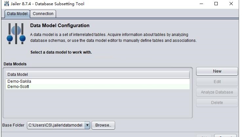Open the Connection tab
242x137 pixels.
pyautogui.click(x=43, y=14)
